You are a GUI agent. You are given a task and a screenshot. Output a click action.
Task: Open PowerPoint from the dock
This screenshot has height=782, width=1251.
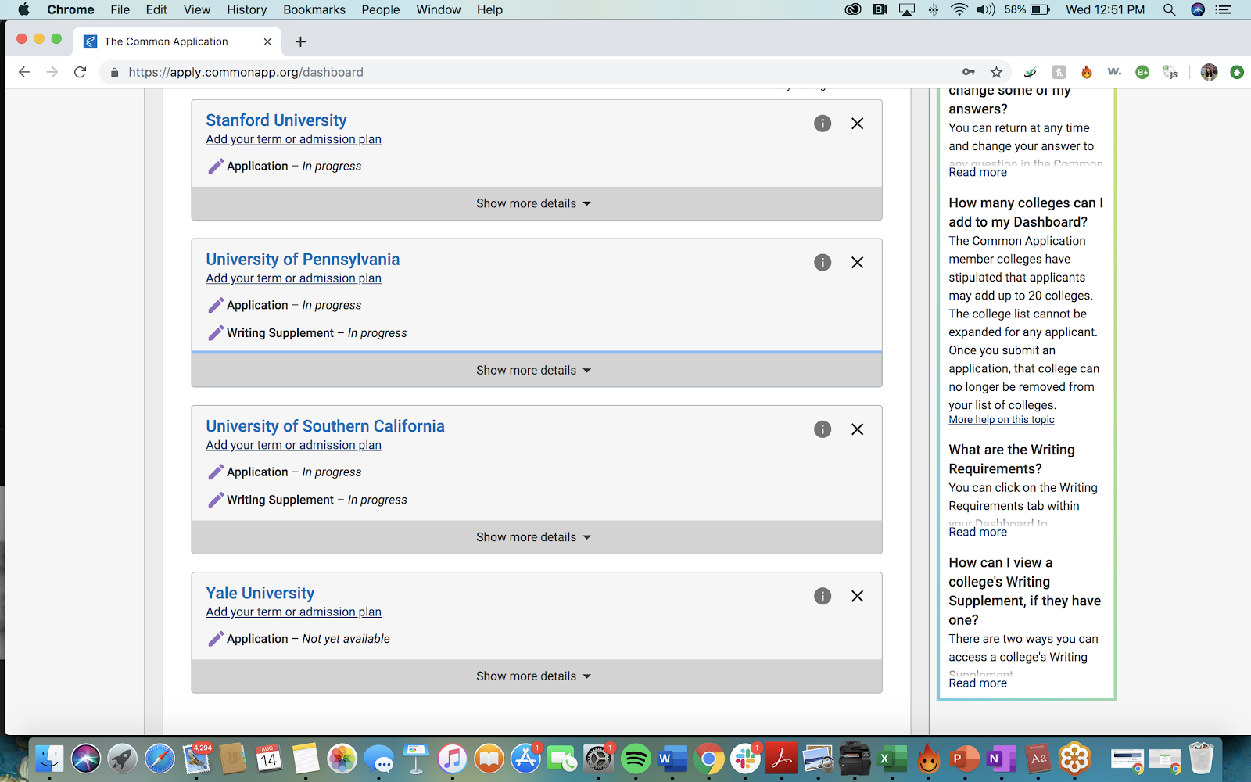964,759
